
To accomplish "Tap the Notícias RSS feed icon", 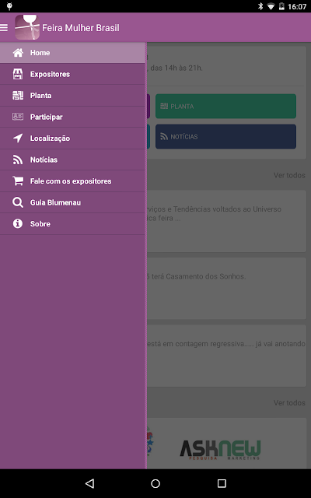I will click(18, 160).
